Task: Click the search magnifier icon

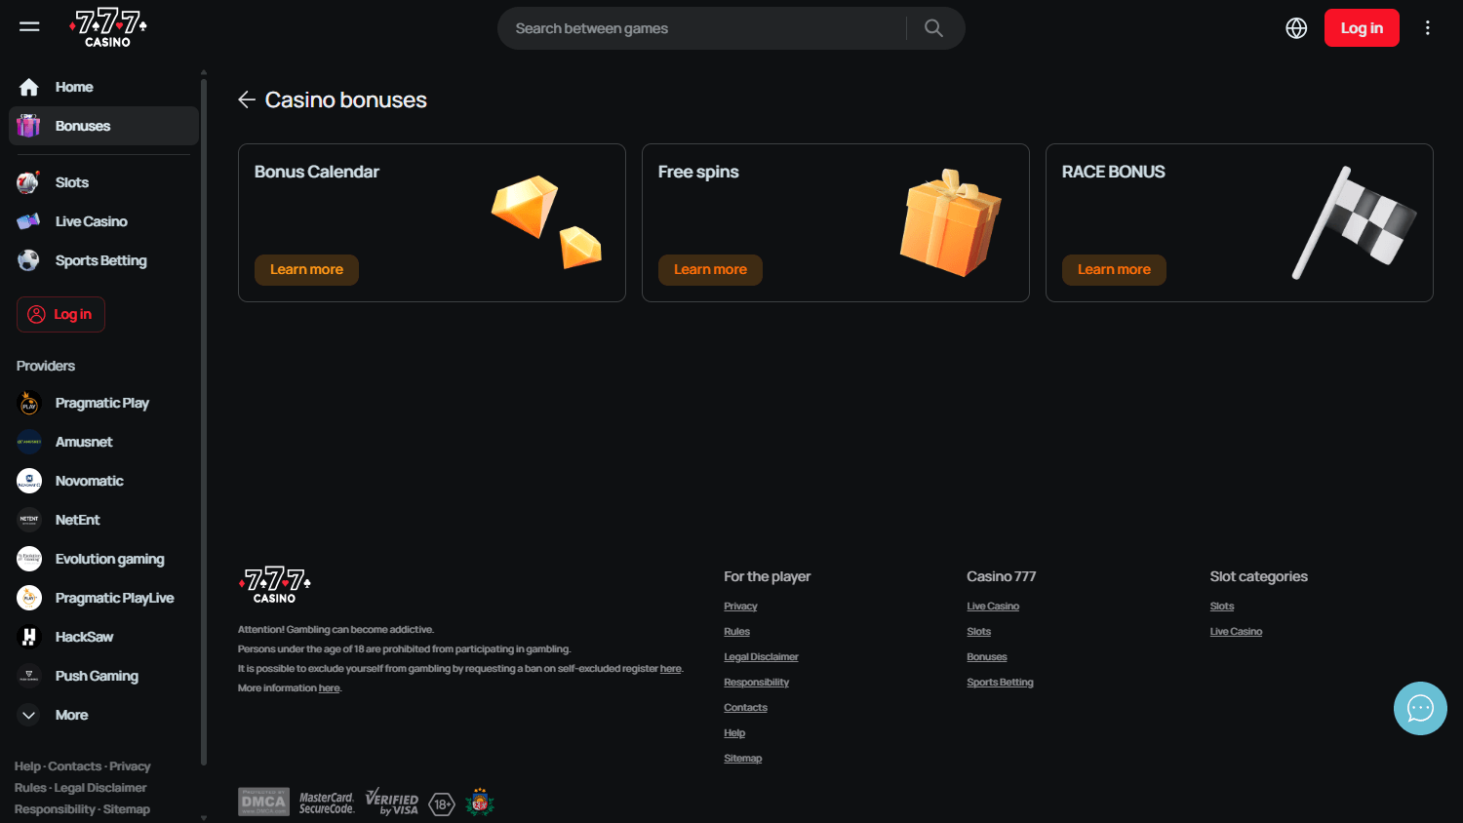Action: [x=933, y=28]
